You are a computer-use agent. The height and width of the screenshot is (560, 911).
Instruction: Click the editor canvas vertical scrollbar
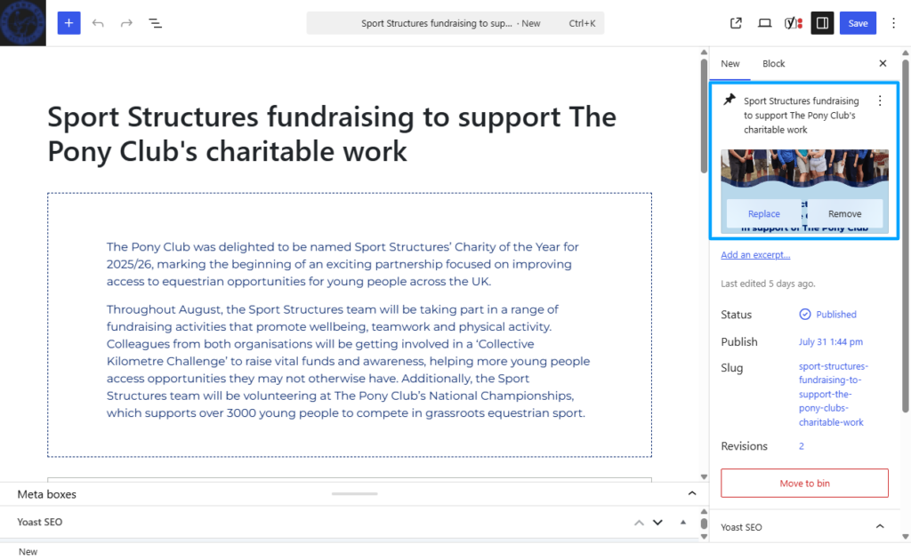click(x=705, y=116)
